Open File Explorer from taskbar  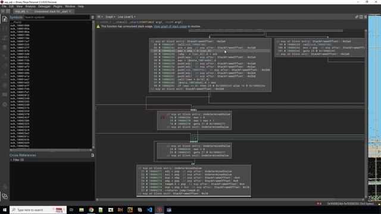coord(82,210)
